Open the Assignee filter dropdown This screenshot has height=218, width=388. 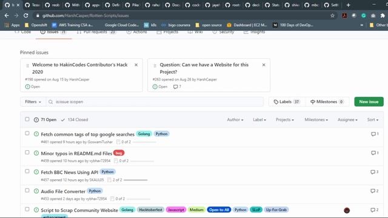click(x=347, y=120)
